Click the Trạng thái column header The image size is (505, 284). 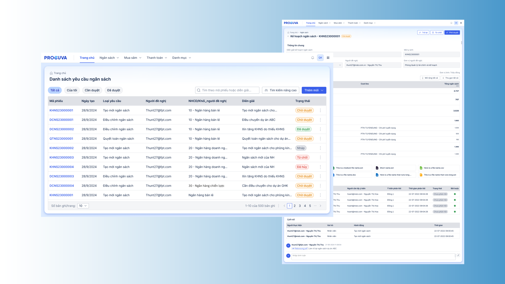302,101
